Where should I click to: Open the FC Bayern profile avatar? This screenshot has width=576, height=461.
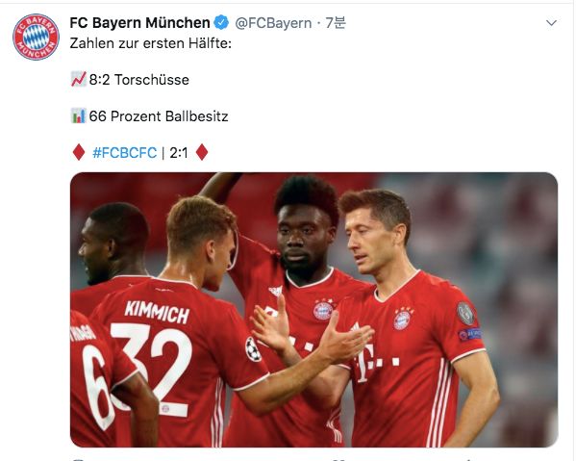tap(36, 37)
